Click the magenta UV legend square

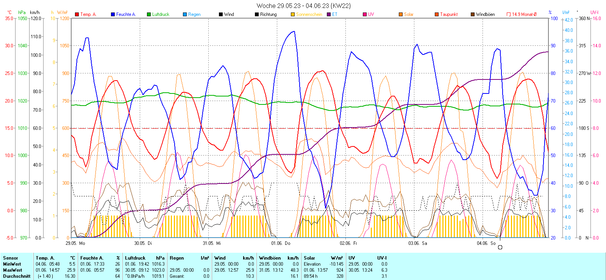365,14
